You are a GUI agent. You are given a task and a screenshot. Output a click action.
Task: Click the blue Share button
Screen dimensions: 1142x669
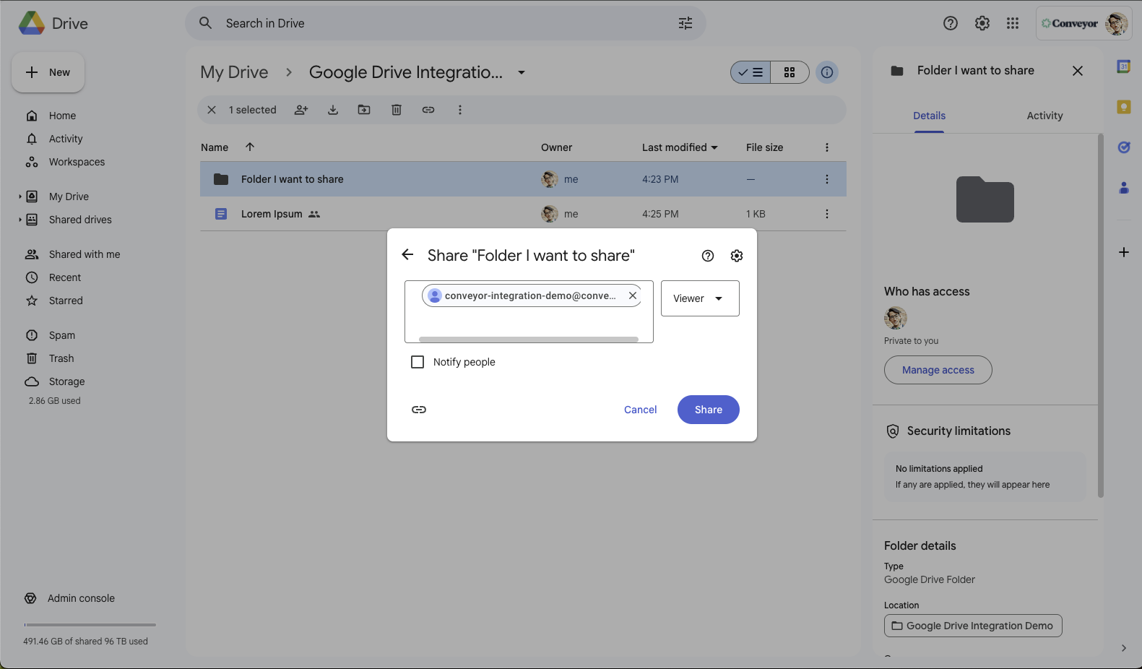point(708,410)
